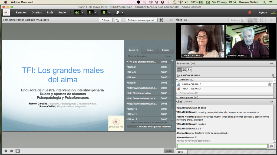Select filmstrip layout in video pod

(255, 20)
